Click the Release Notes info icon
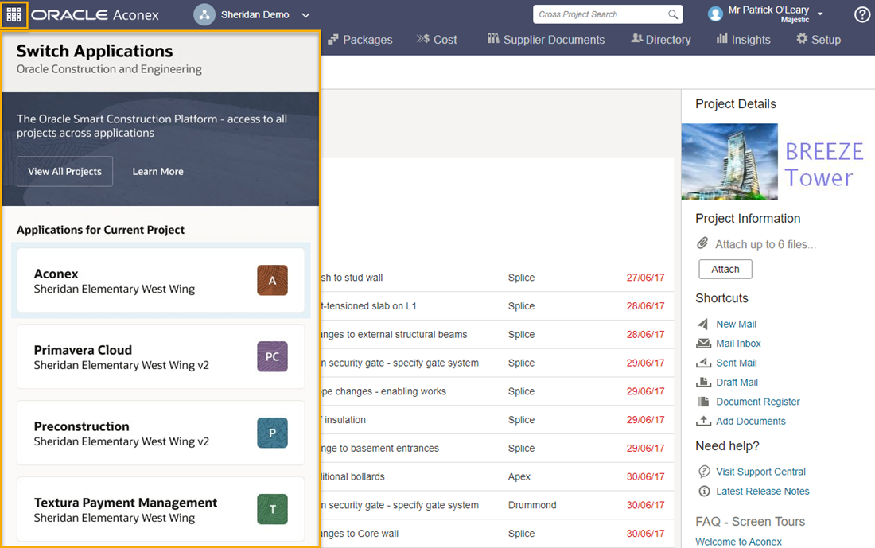This screenshot has height=548, width=875. [x=704, y=491]
